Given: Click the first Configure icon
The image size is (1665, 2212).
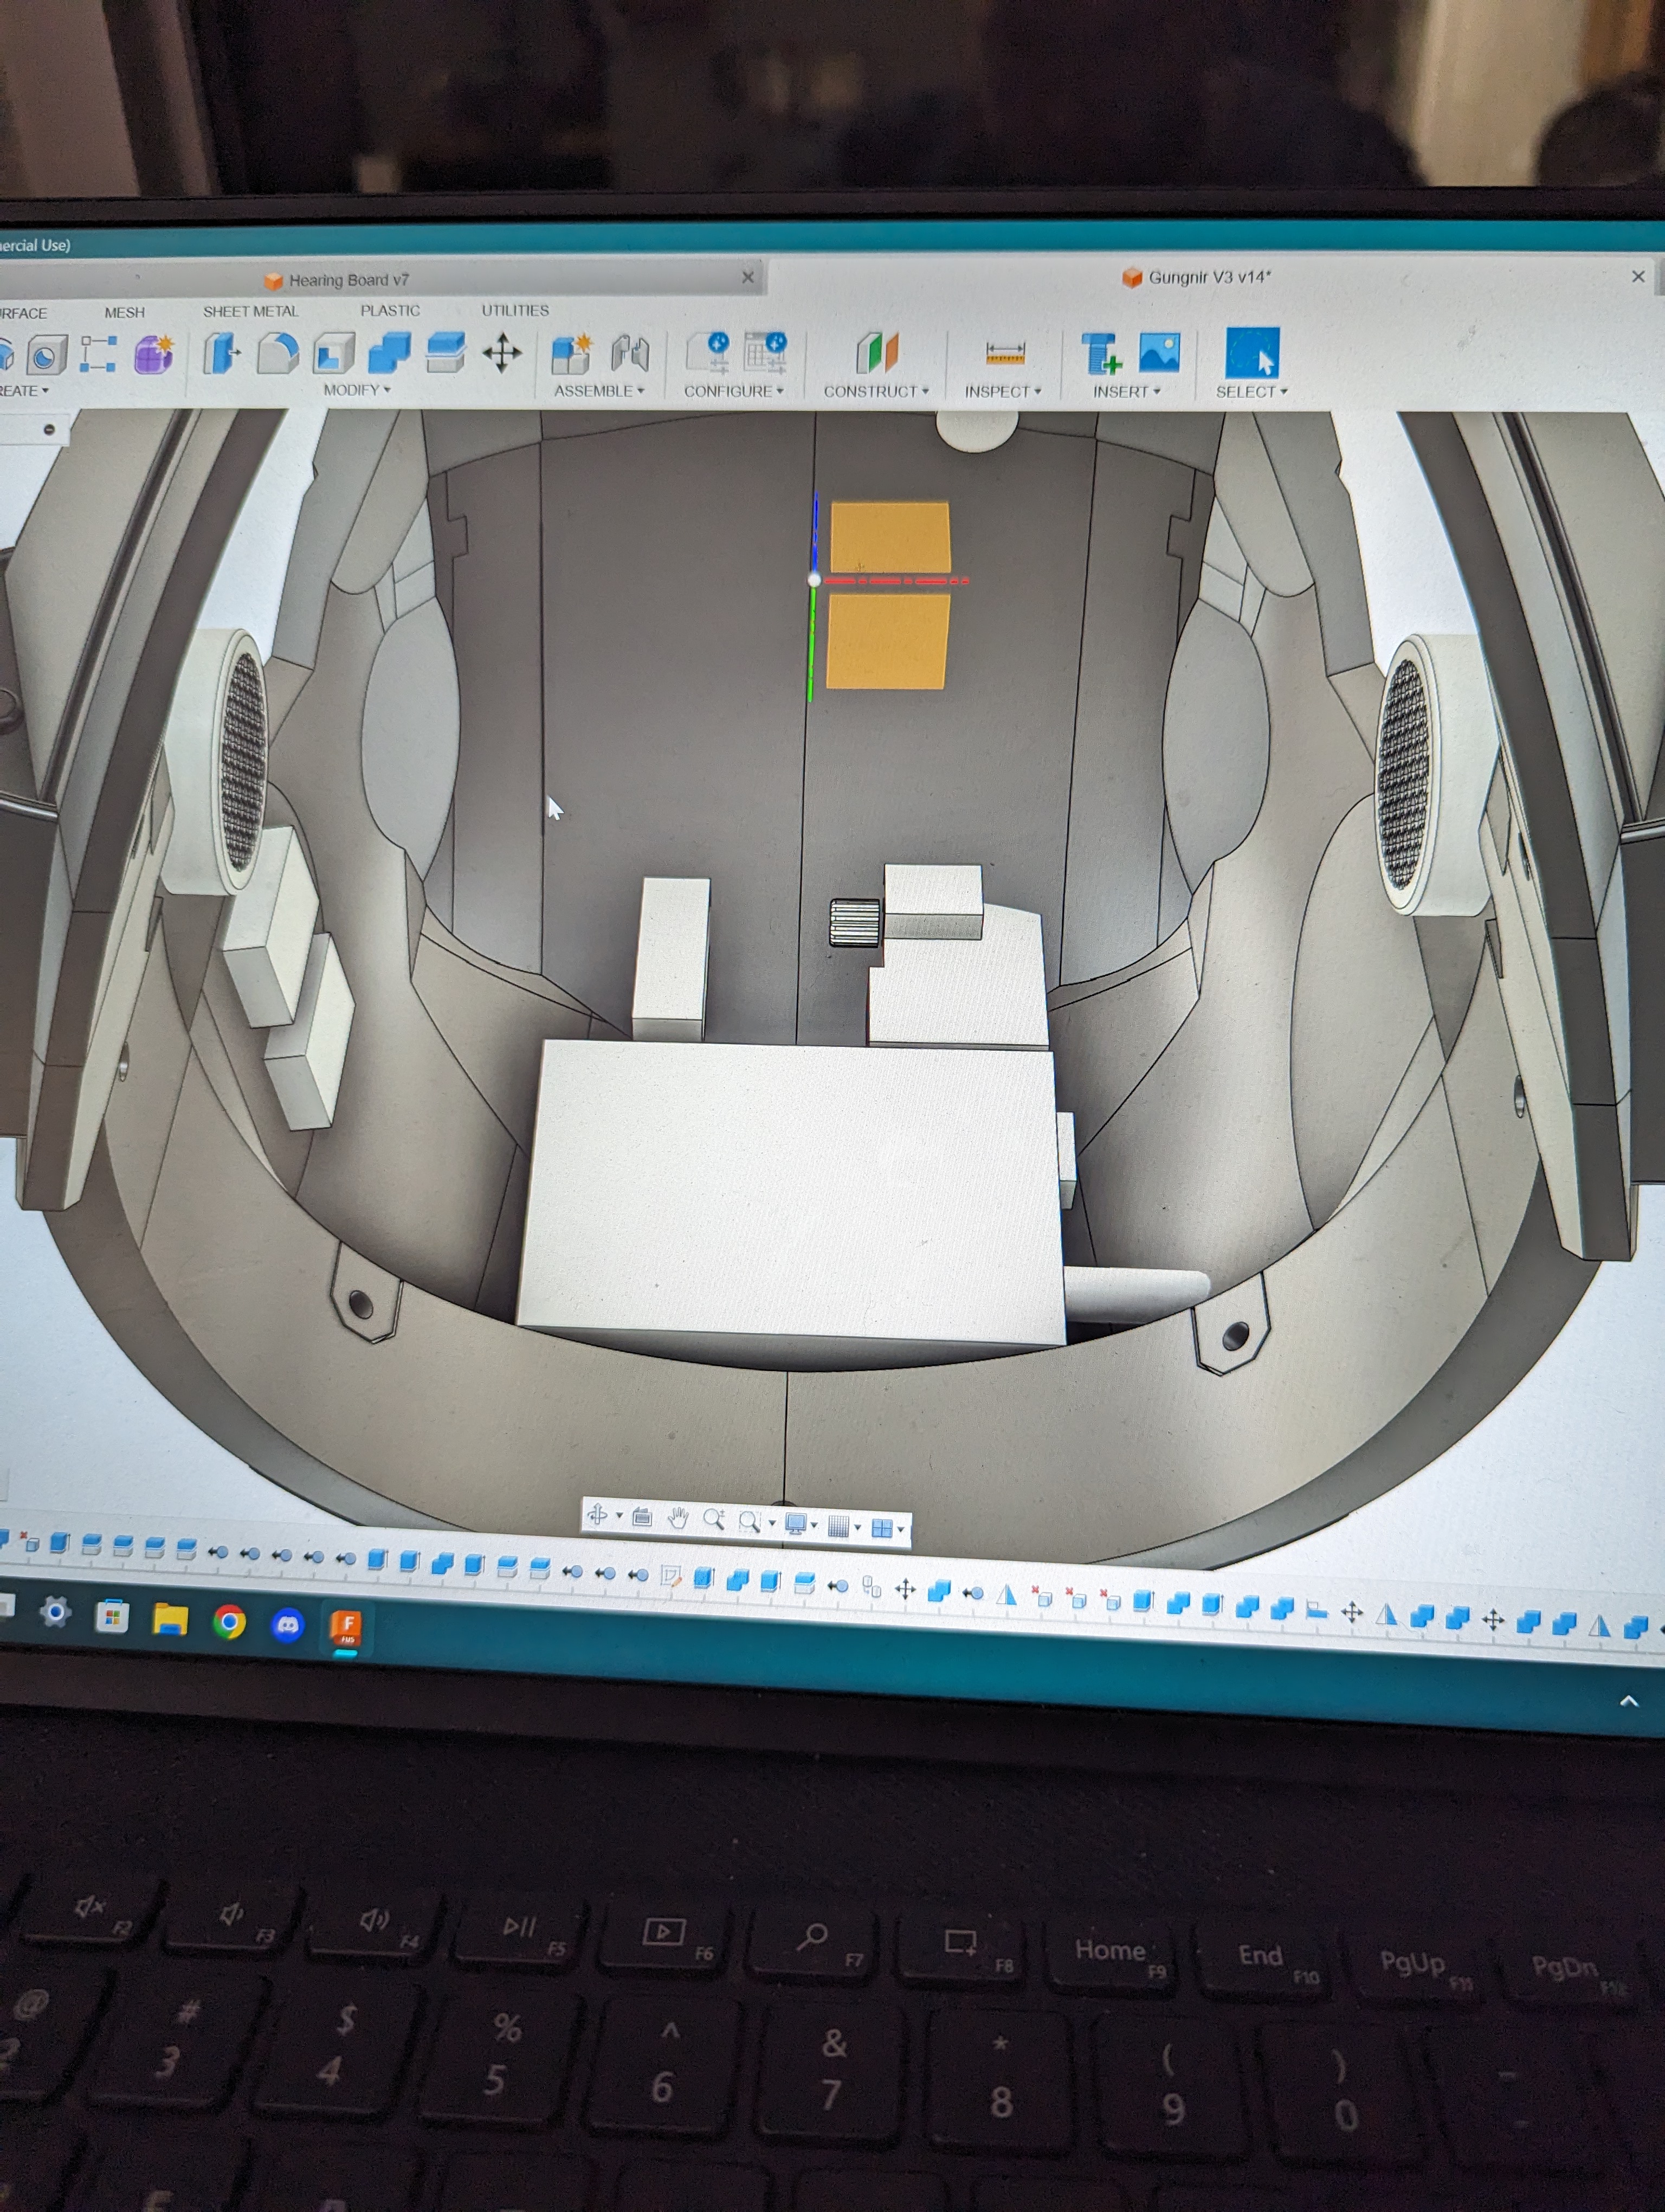Looking at the screenshot, I should 709,353.
